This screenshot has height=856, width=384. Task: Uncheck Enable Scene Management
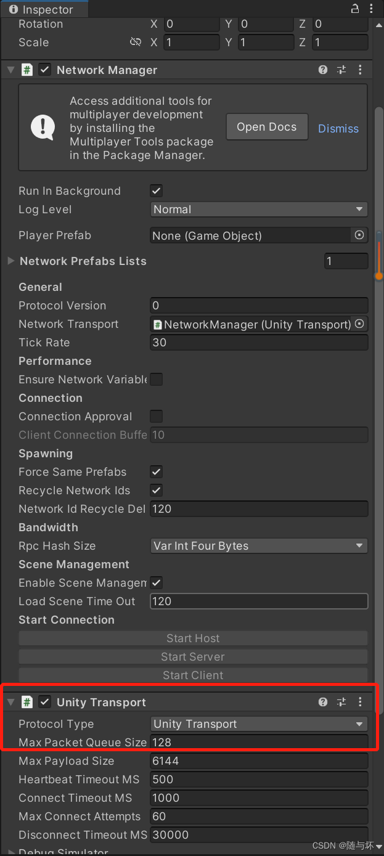pos(157,582)
